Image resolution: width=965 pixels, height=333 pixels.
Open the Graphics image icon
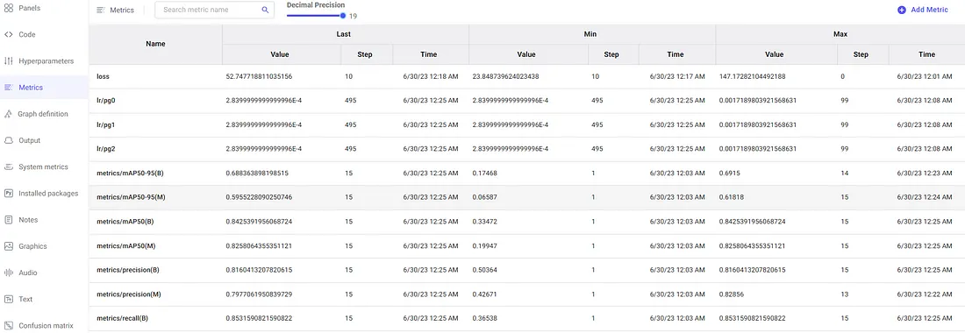(9, 245)
